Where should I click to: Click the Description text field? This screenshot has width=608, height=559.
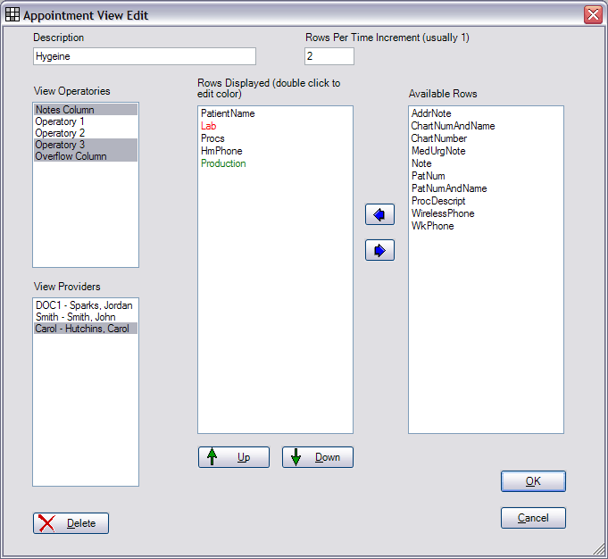click(144, 56)
